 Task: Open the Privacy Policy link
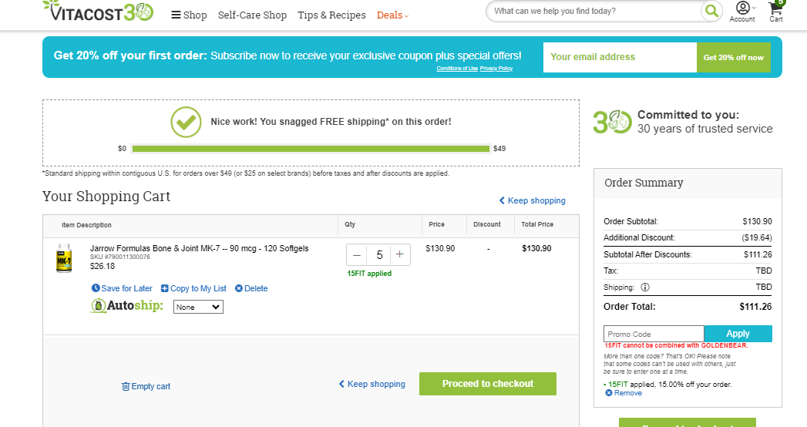tap(496, 69)
